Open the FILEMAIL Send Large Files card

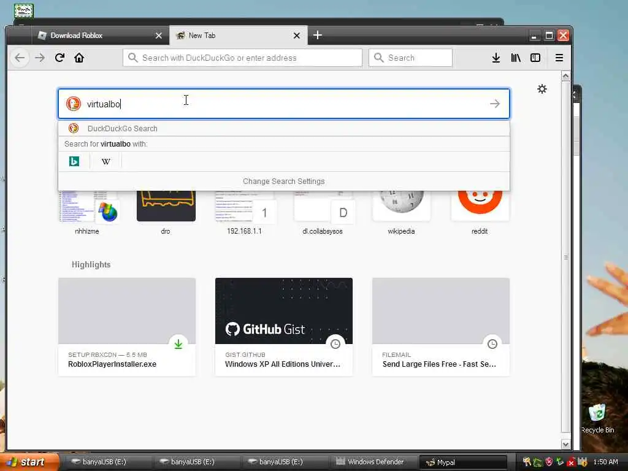pyautogui.click(x=441, y=327)
